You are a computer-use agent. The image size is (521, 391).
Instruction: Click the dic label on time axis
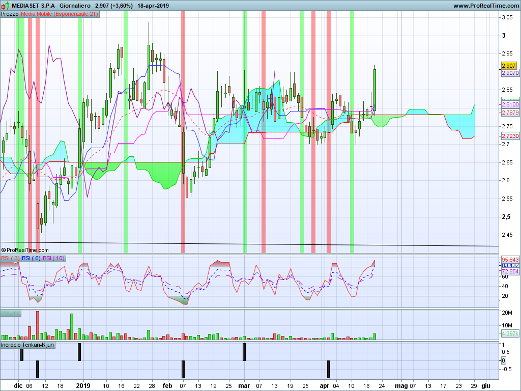coord(18,386)
